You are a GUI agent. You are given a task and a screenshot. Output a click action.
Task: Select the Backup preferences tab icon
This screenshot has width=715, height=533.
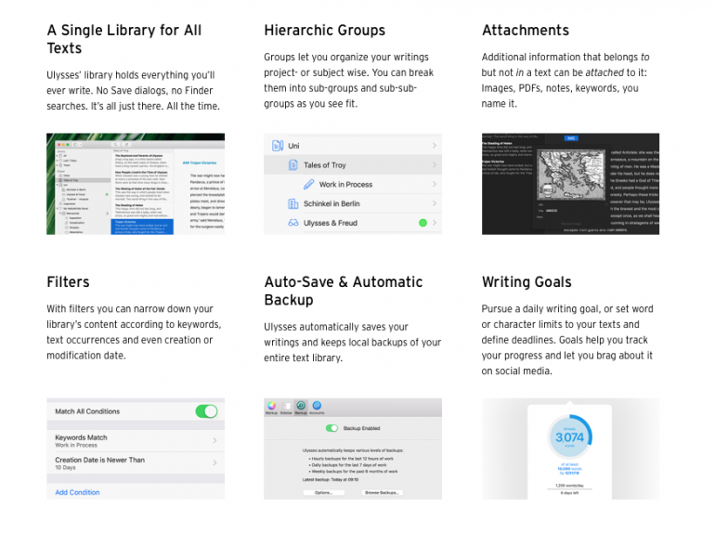click(301, 406)
